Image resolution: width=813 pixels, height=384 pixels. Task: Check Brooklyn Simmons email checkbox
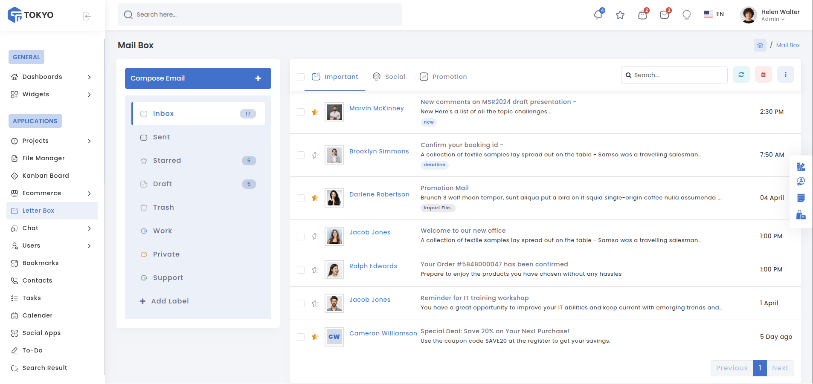(x=301, y=155)
